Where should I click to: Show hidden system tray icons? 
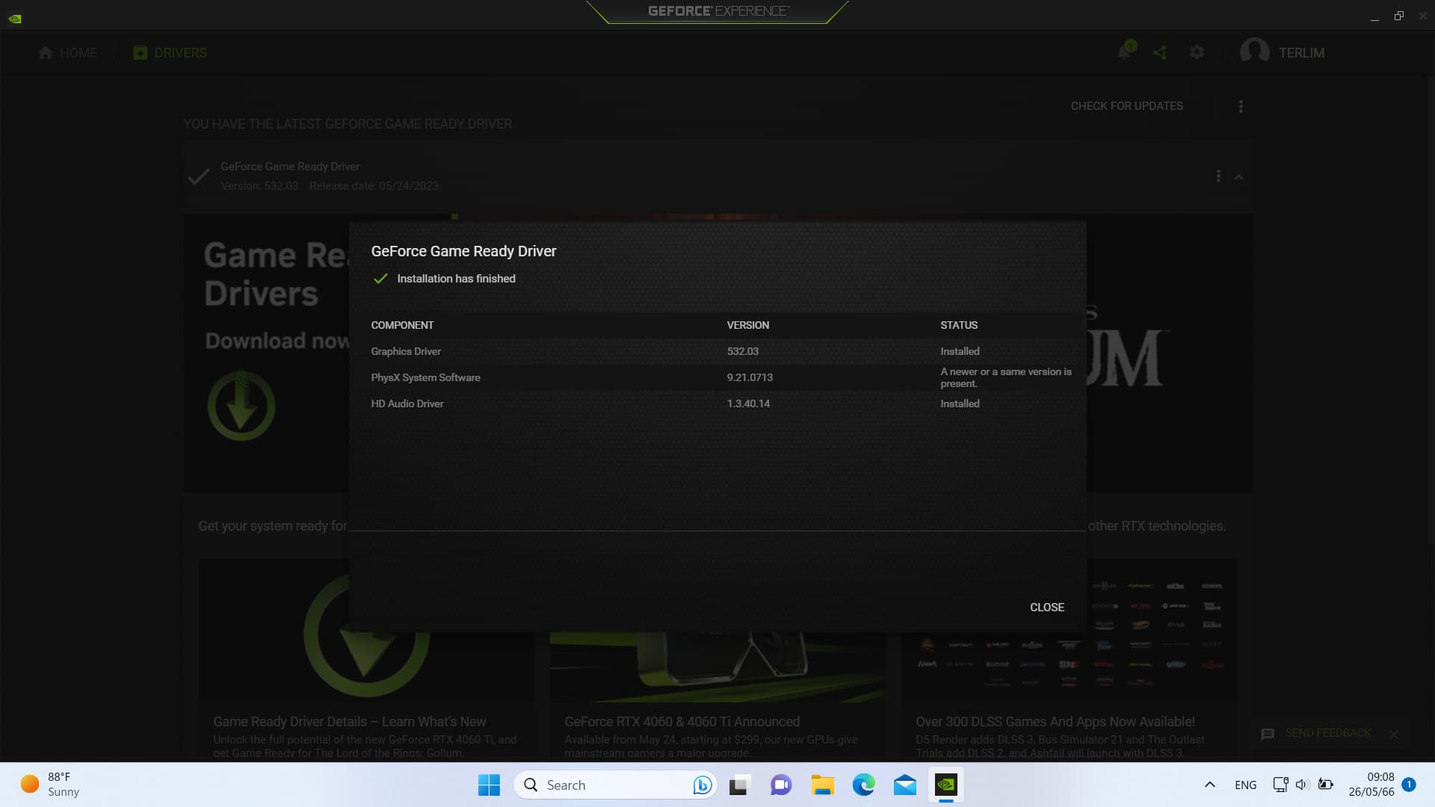point(1209,785)
